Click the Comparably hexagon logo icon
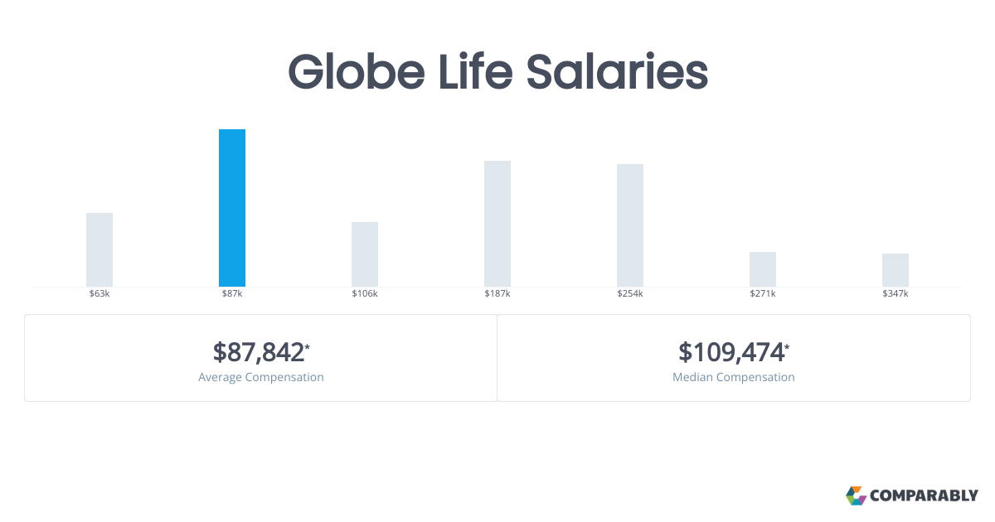Screen dimensions: 995x522 point(856,495)
